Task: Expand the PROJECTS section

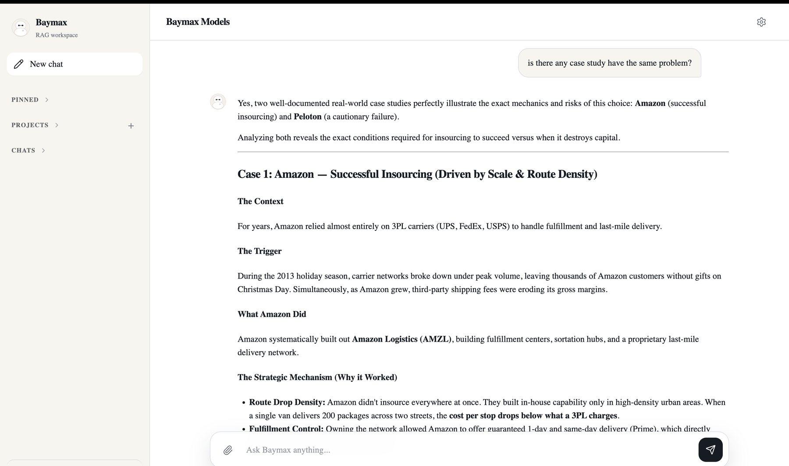Action: pos(35,125)
